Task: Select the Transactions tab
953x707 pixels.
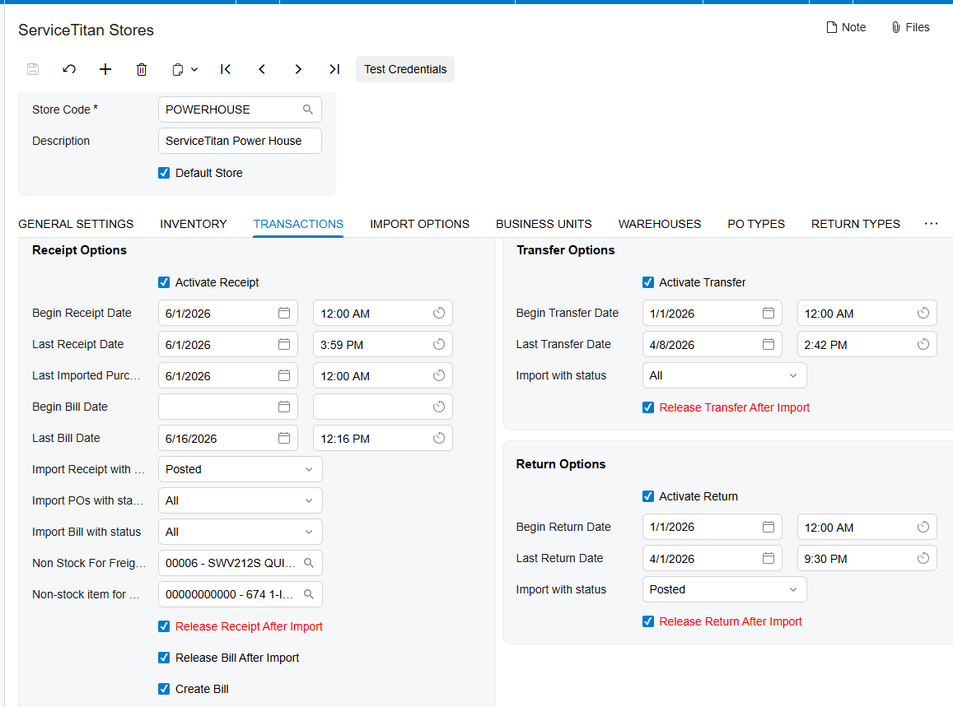Action: pos(298,224)
